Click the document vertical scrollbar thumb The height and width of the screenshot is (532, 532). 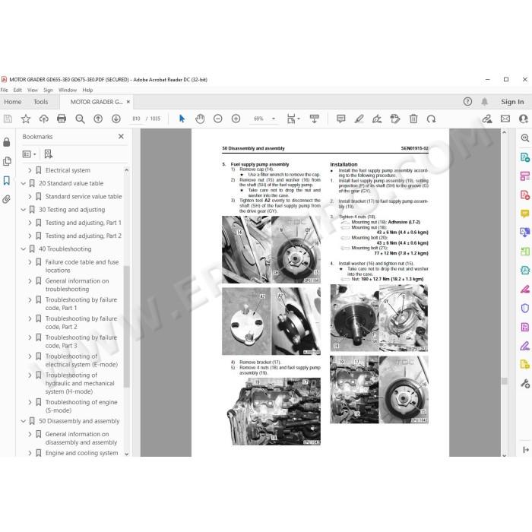(505, 381)
